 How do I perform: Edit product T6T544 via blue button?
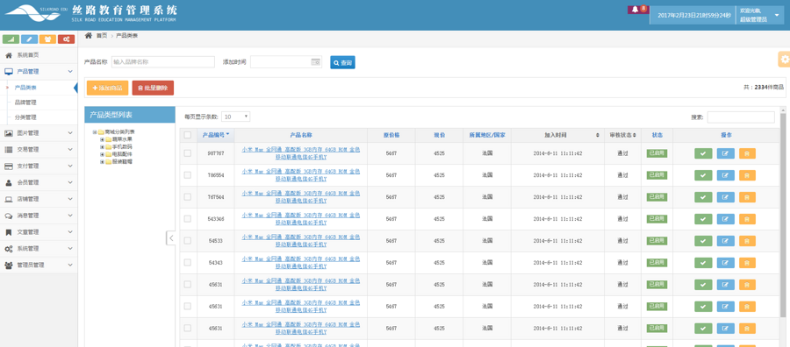tap(726, 197)
